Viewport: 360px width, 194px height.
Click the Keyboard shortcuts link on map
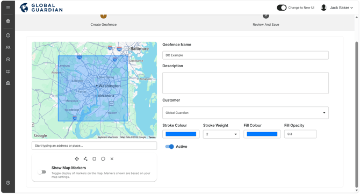point(107,137)
